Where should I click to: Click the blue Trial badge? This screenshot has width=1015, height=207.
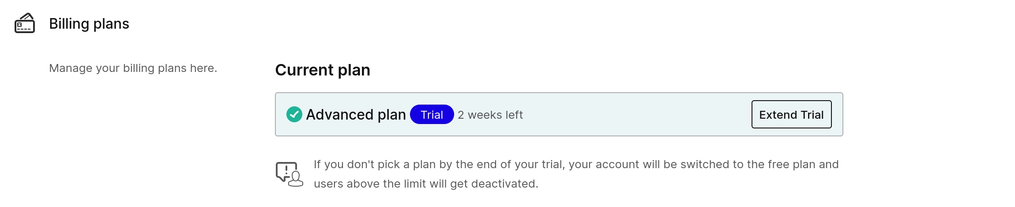click(432, 115)
